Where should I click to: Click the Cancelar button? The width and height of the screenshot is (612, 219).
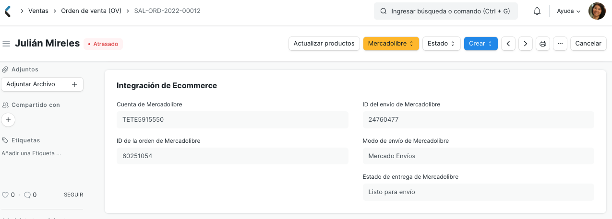coord(588,44)
